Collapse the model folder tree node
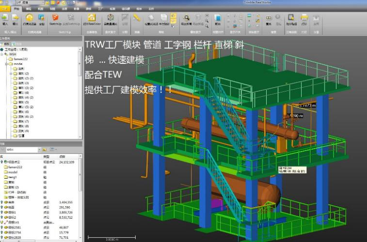367x242 pixels. 7,63
